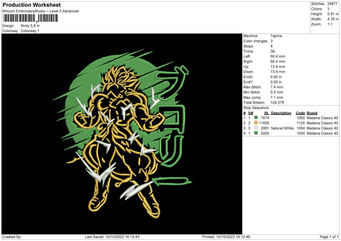
Task: Click the 'Printed: 12/10/2022 16:13:46' footer
Action: (226, 237)
